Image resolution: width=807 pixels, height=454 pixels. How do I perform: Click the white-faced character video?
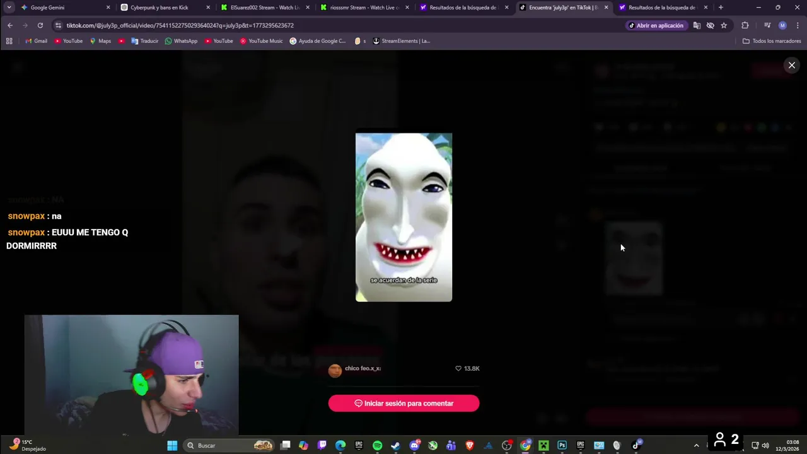coord(403,217)
